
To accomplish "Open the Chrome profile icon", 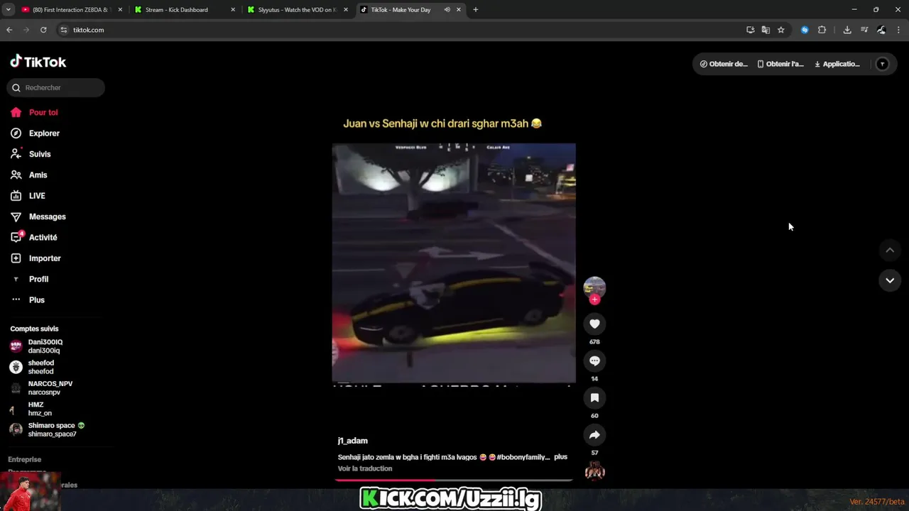I will point(881,30).
